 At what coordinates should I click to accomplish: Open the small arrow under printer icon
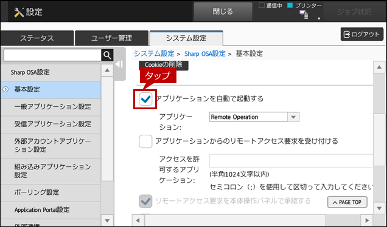(x=319, y=18)
